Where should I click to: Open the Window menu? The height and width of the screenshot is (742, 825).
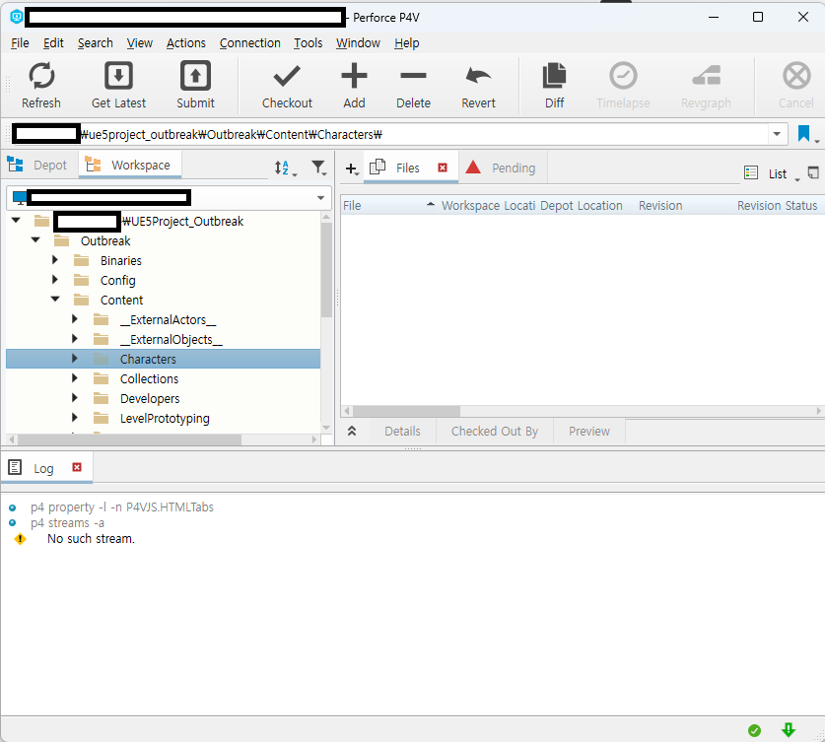point(358,43)
